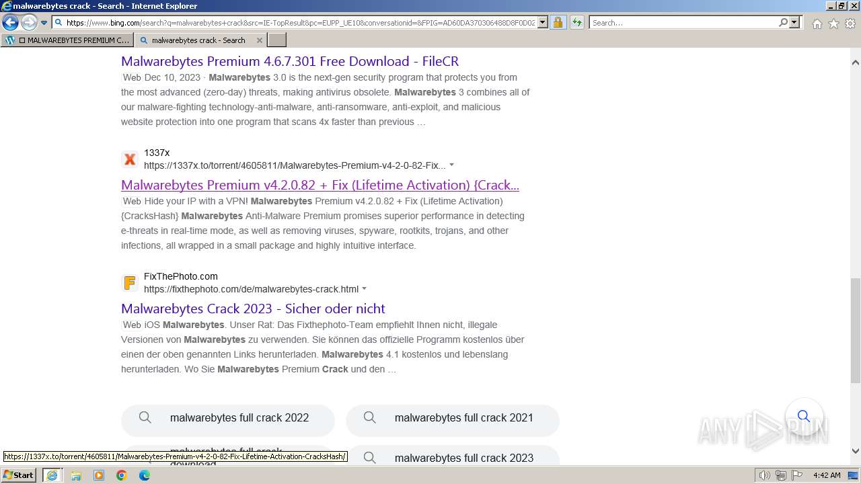Click the 4:42 AM system clock
Viewport: 861px width, 484px height.
[x=827, y=475]
